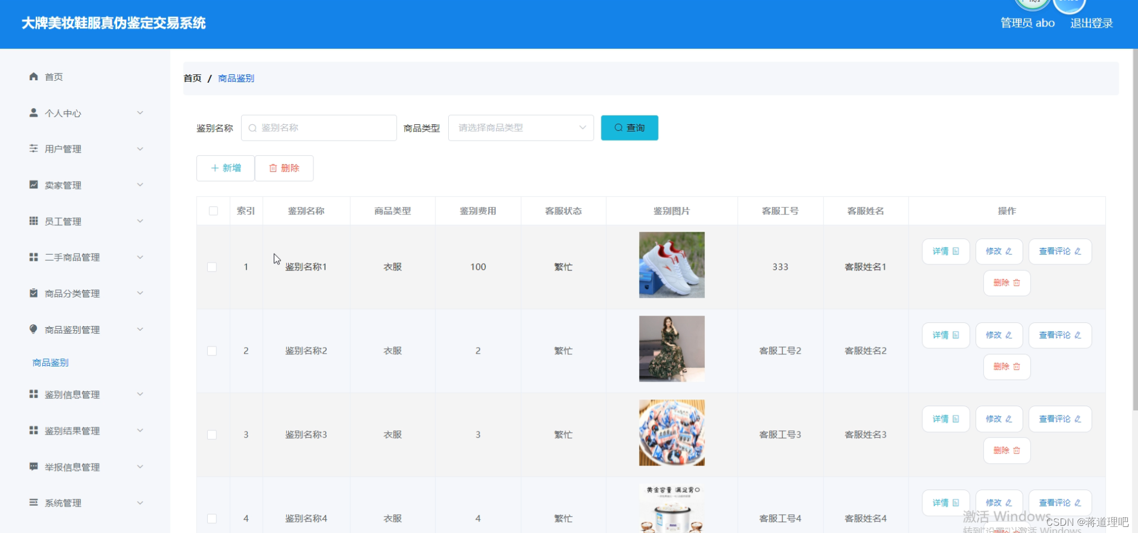Image resolution: width=1138 pixels, height=533 pixels.
Task: Open the 鉴别结果管理 menu label
Action: [x=72, y=431]
